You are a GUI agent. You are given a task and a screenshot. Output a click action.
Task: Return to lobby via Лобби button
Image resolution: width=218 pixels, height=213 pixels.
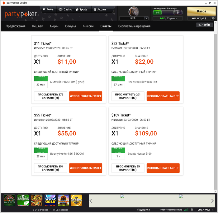[x=205, y=25]
